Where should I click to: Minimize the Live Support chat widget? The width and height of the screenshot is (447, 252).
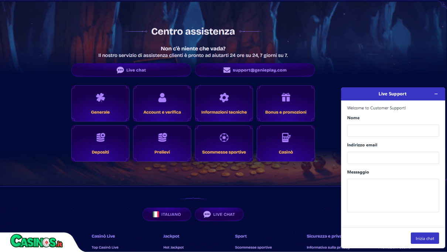436,94
